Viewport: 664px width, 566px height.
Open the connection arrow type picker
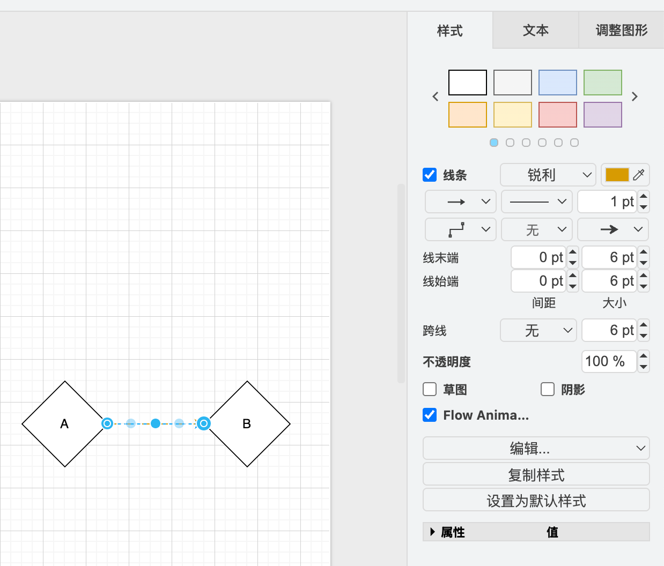click(460, 202)
